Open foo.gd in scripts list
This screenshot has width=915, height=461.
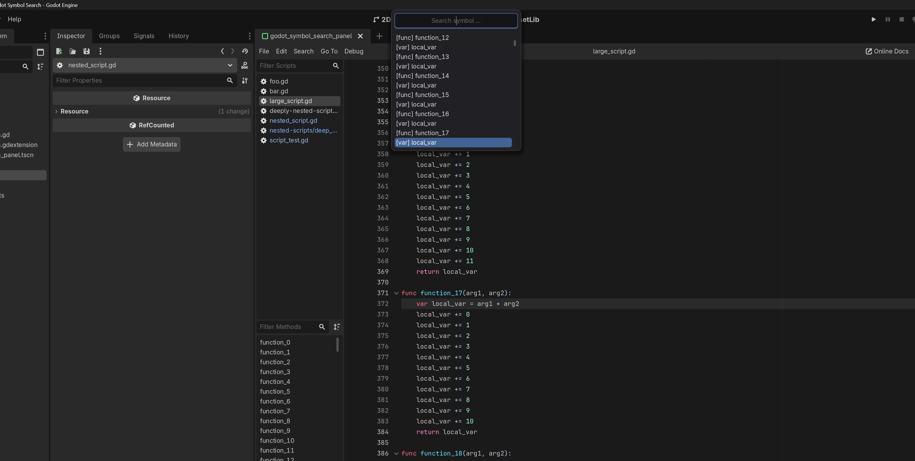299,81
